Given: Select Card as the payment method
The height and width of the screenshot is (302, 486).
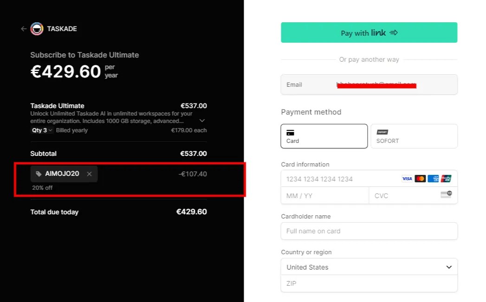Looking at the screenshot, I should [x=324, y=136].
